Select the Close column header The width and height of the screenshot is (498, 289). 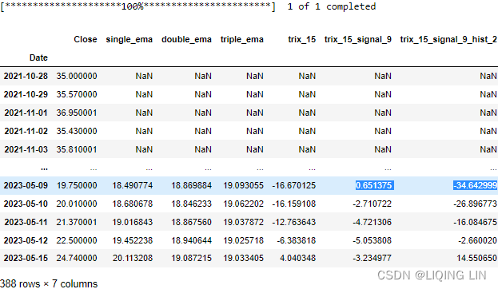click(85, 39)
